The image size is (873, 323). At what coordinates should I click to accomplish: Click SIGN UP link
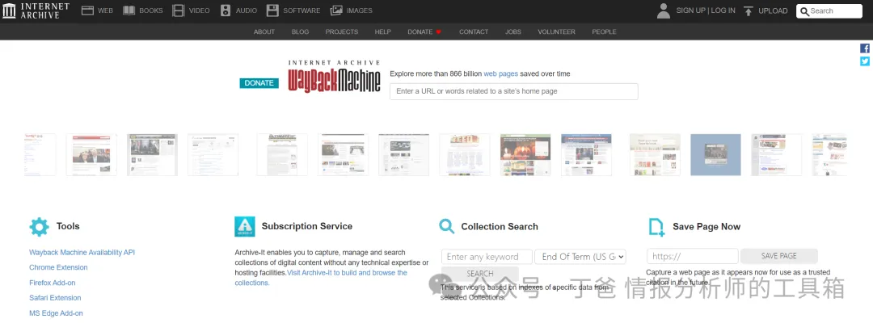691,10
